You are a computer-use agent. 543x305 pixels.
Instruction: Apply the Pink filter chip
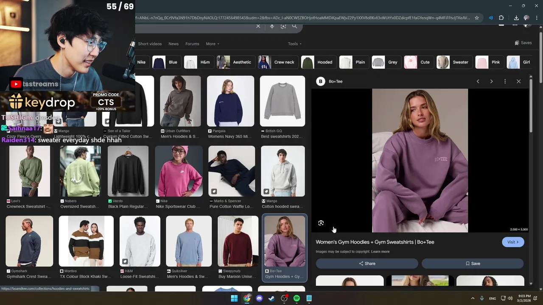point(489,62)
